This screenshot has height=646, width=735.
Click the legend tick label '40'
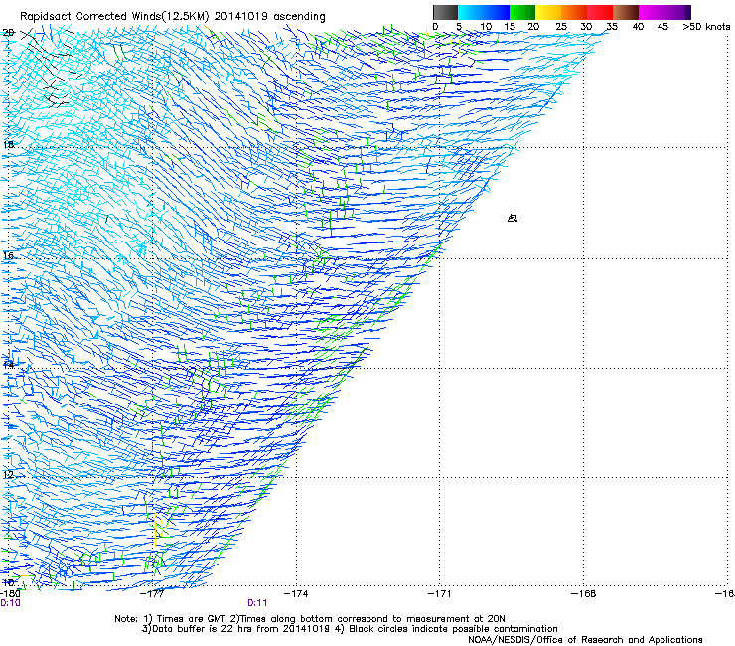[x=638, y=27]
